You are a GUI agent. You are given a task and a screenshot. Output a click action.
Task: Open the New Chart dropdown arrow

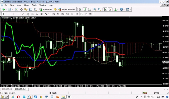tap(6, 9)
